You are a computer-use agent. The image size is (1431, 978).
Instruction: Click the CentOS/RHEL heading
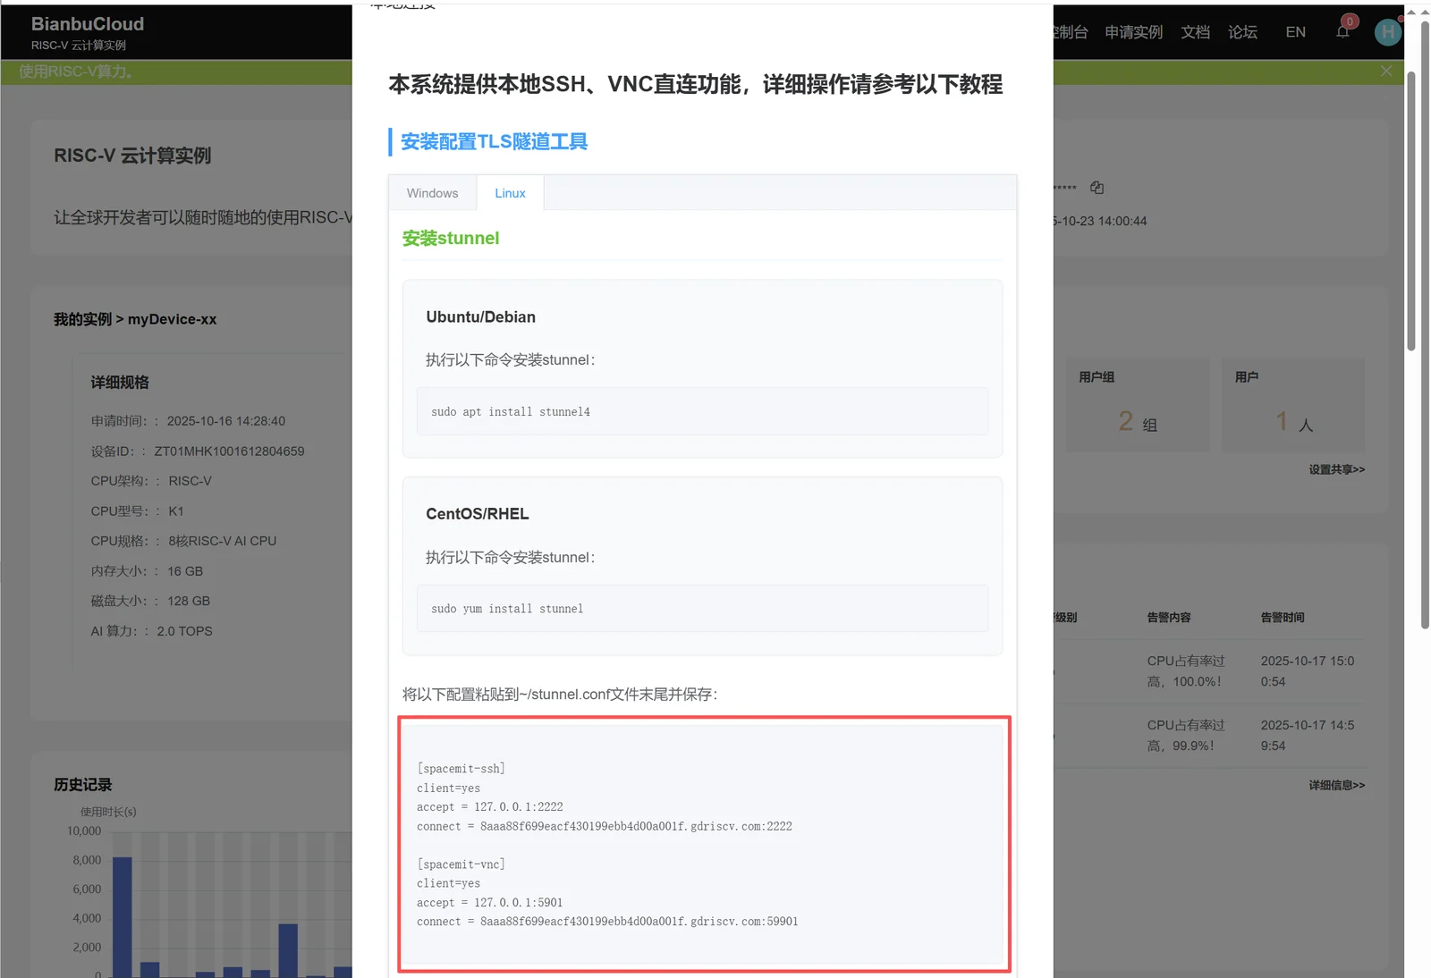478,514
